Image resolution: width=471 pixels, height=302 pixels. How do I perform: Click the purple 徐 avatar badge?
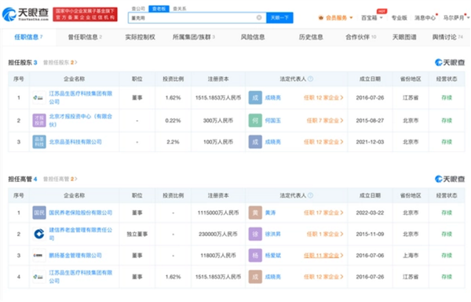tap(255, 234)
